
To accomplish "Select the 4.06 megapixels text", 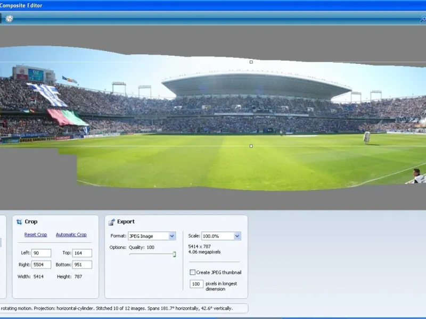I will coord(204,252).
